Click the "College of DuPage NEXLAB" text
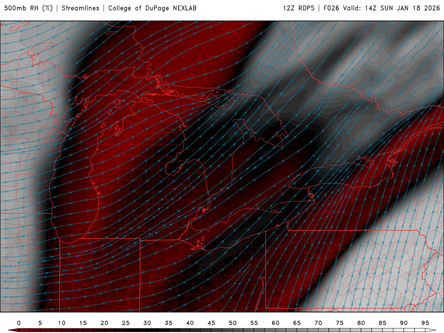Screen dimensions: 444x333 152,8
